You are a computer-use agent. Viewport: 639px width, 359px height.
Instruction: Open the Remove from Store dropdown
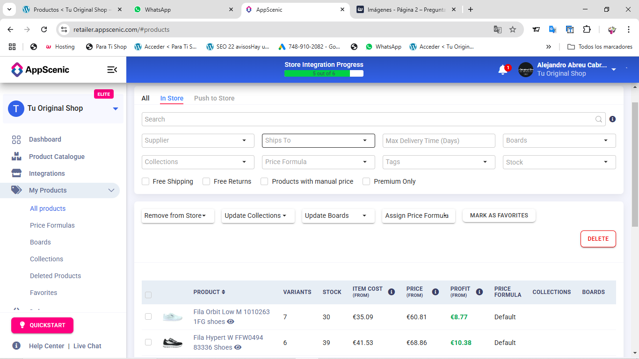pyautogui.click(x=178, y=215)
